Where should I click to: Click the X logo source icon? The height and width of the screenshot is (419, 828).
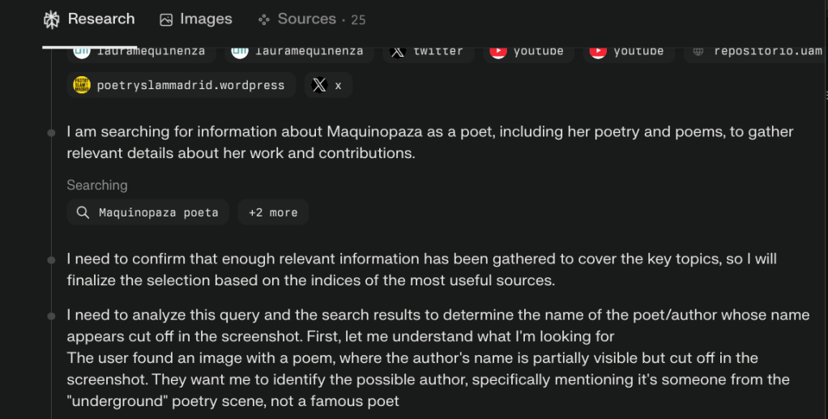tap(319, 85)
